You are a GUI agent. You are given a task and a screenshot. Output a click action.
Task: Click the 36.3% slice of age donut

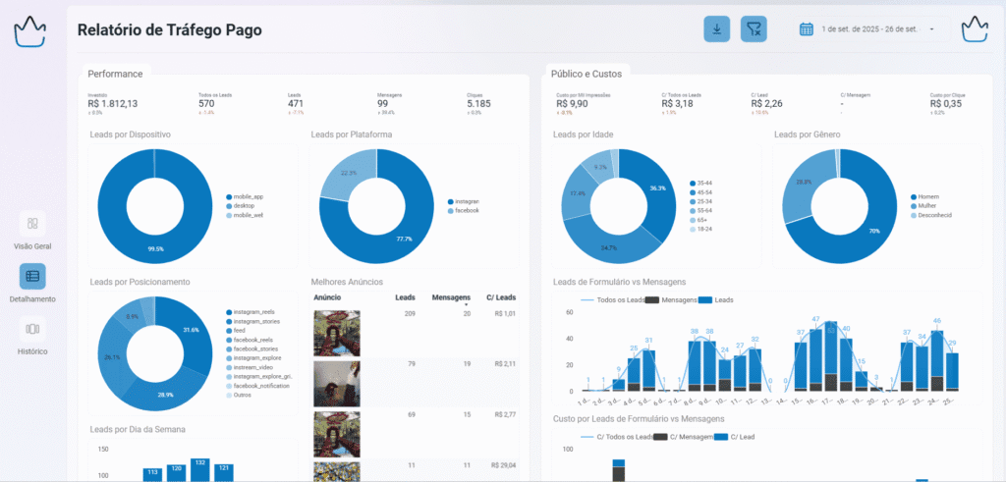pos(657,188)
